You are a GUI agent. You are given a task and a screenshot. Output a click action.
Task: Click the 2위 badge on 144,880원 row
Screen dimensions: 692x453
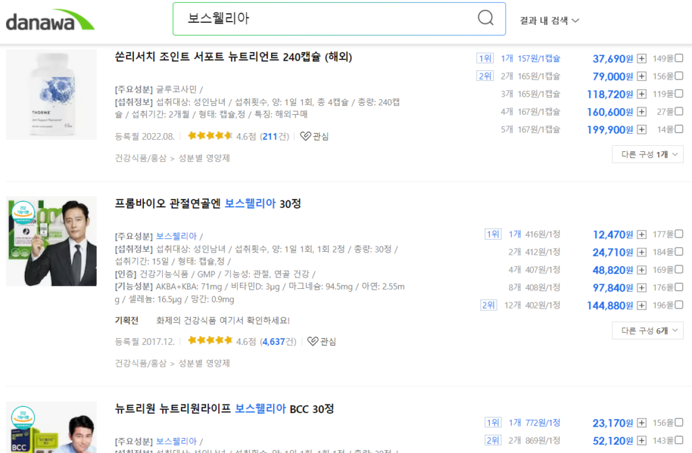(489, 304)
